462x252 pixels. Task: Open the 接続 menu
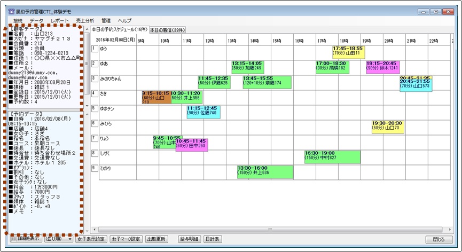[18, 20]
